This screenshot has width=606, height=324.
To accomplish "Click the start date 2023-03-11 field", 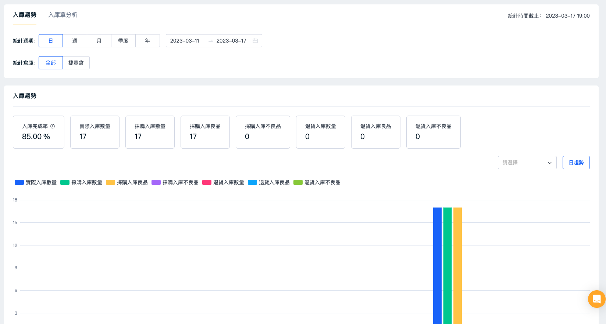I will click(x=185, y=41).
